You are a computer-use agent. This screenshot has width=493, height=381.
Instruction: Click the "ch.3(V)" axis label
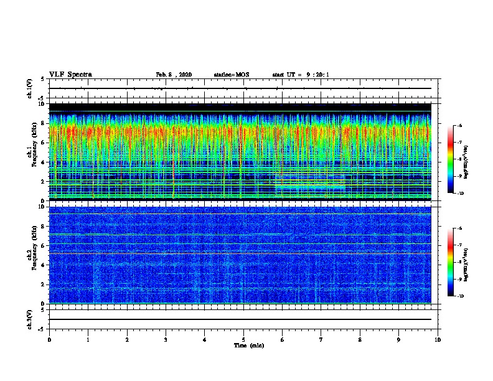30,319
